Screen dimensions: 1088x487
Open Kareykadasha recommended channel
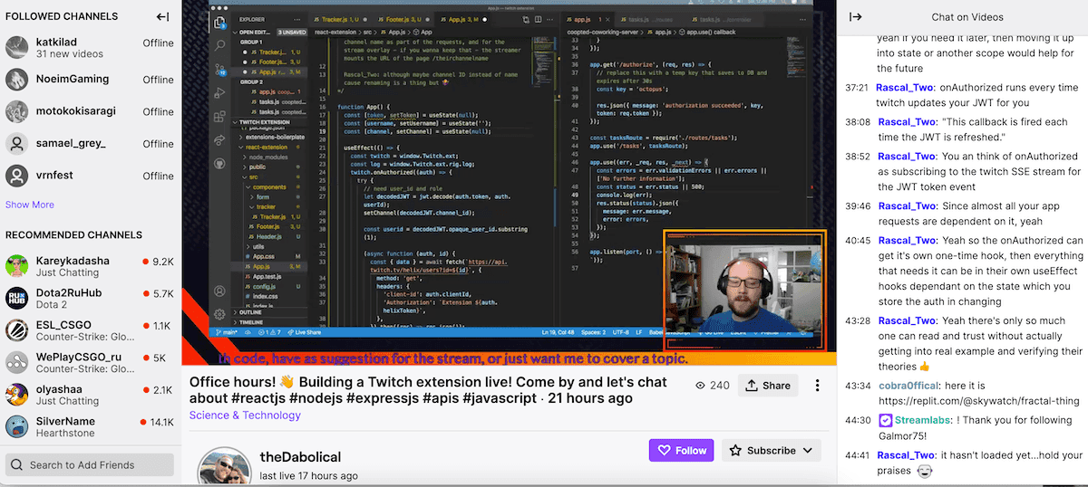click(x=90, y=266)
